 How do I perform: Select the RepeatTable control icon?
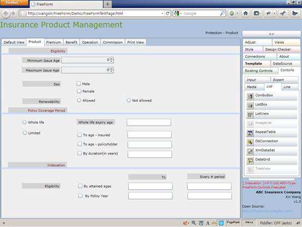(x=250, y=133)
